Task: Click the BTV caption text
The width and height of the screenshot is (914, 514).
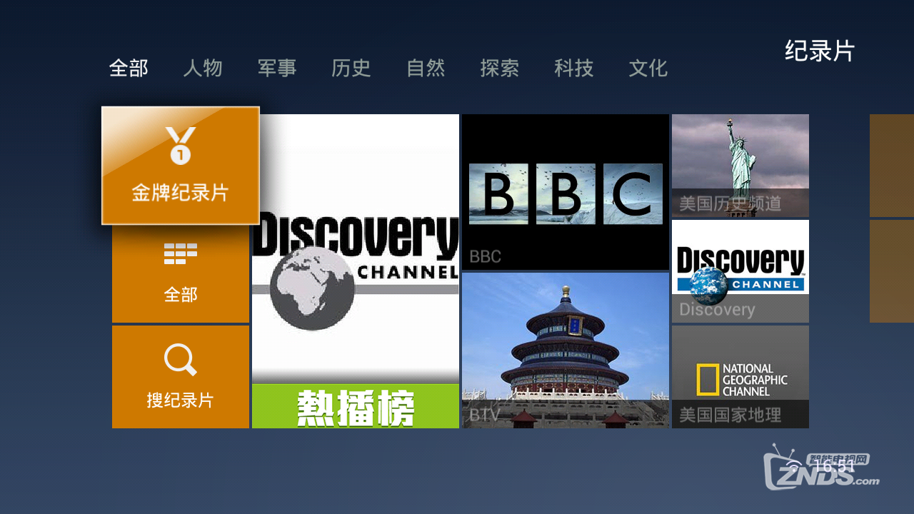Action: (485, 415)
